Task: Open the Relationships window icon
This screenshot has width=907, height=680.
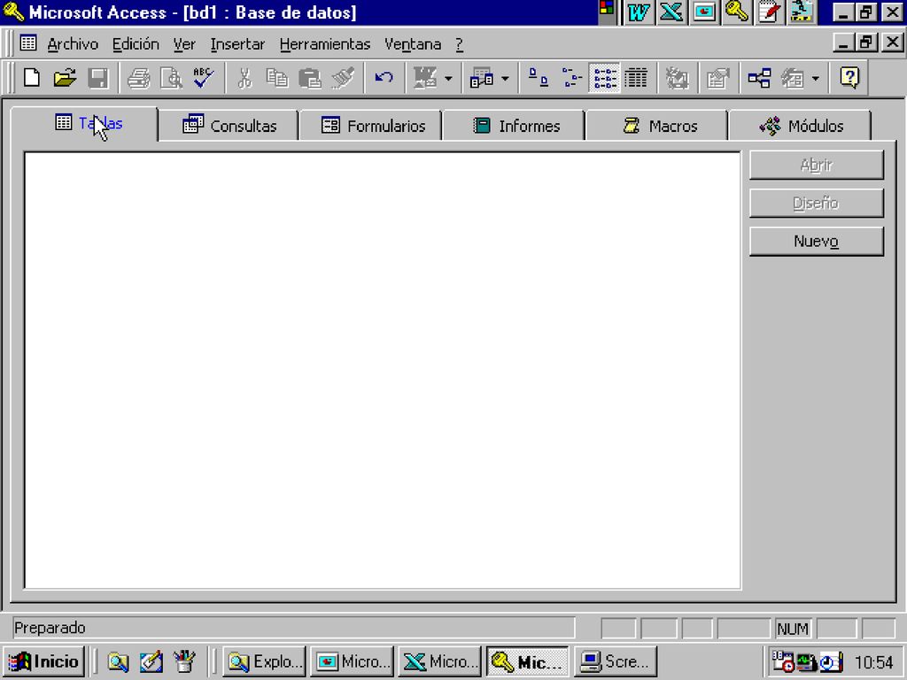Action: [759, 78]
